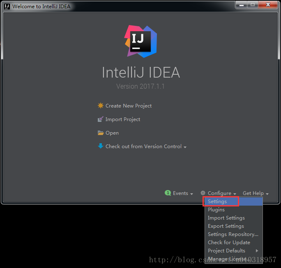
Task: Collapse the Configure dropdown menu
Action: (x=222, y=193)
